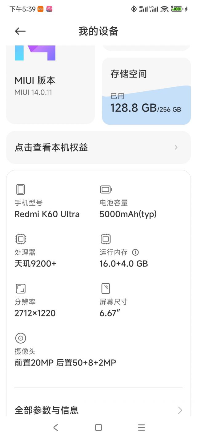Tap the resolution icon above 分辨率
This screenshot has width=197, height=439.
point(20,288)
